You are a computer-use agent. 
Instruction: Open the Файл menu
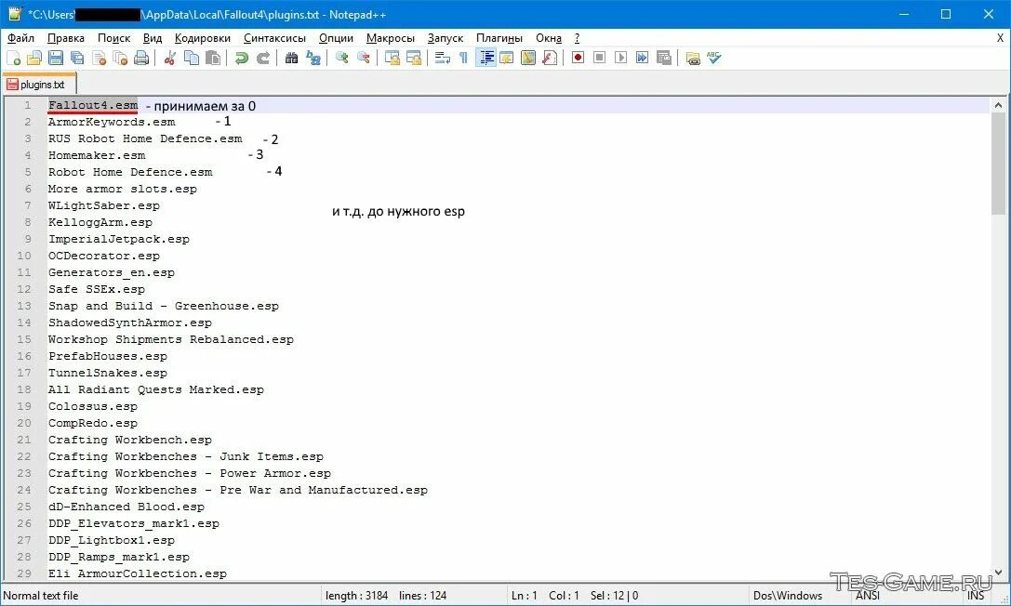tap(21, 38)
